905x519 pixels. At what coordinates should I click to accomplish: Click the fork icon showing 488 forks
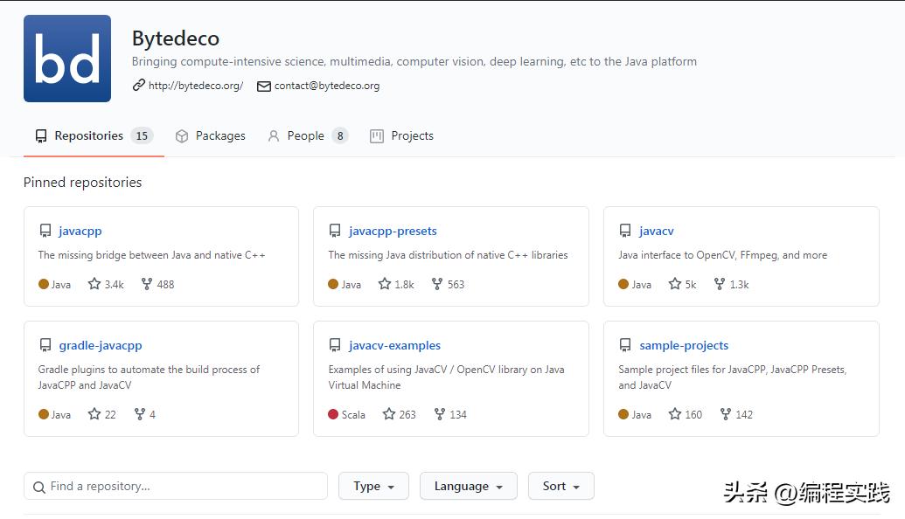tap(146, 284)
